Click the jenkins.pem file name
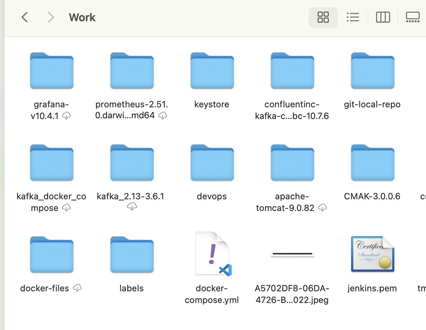Image resolution: width=426 pixels, height=330 pixels. 372,288
